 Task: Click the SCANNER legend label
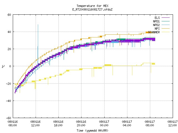click(154, 32)
